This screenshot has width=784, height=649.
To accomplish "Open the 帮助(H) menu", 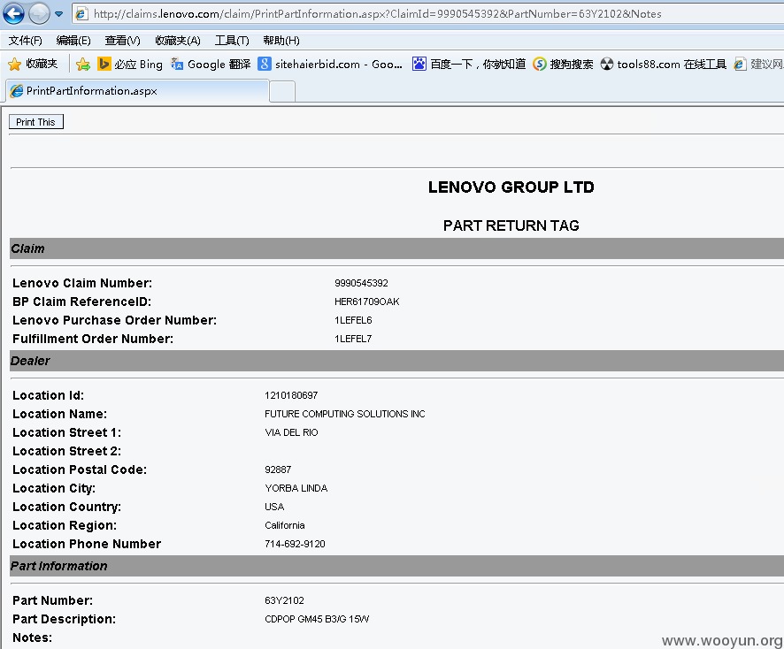I will coord(281,41).
